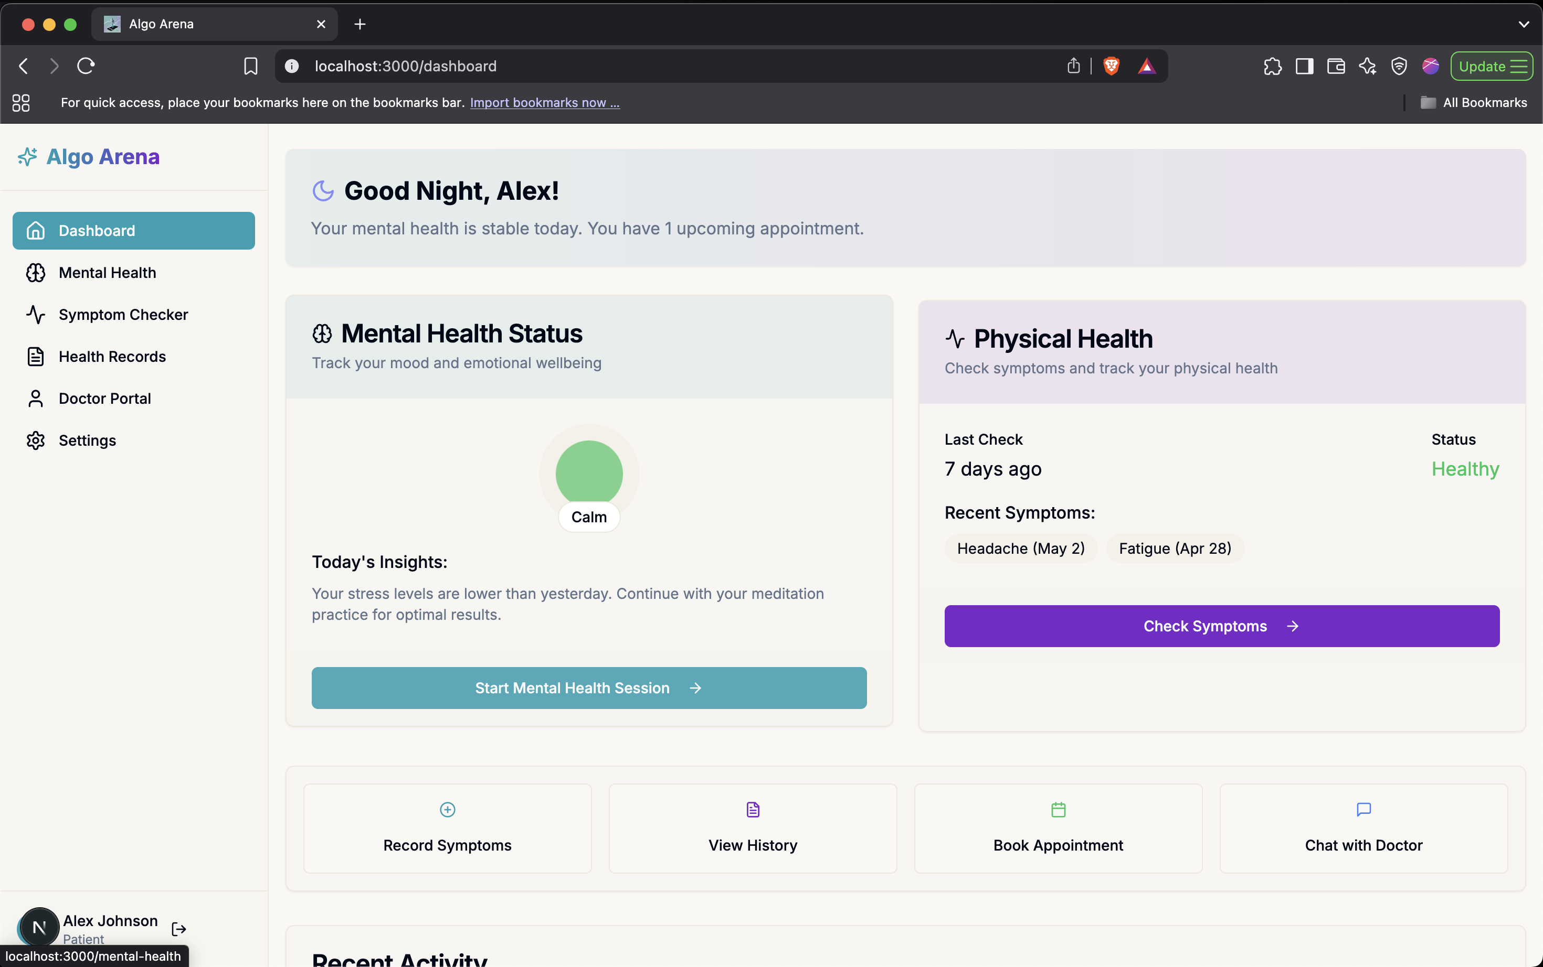Click the Brave VPN shield icon
Viewport: 1543px width, 967px height.
coord(1398,66)
